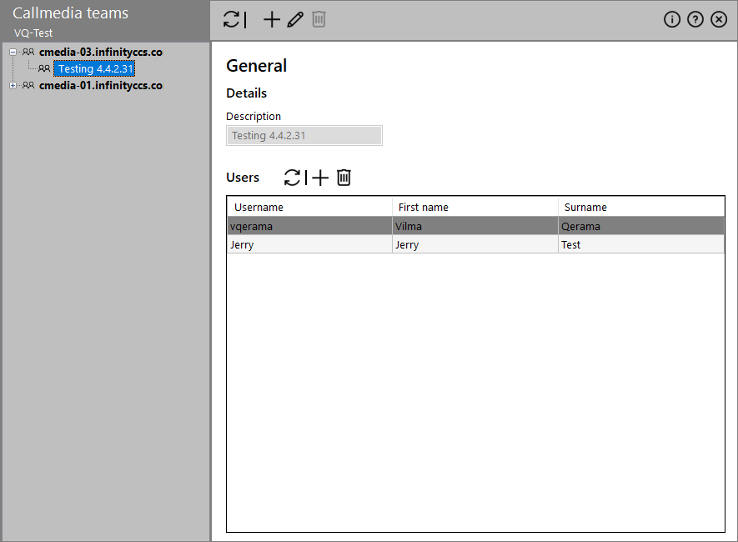The height and width of the screenshot is (542, 738).
Task: Click team icon beside Testing 4.4.2.31
Action: click(43, 68)
